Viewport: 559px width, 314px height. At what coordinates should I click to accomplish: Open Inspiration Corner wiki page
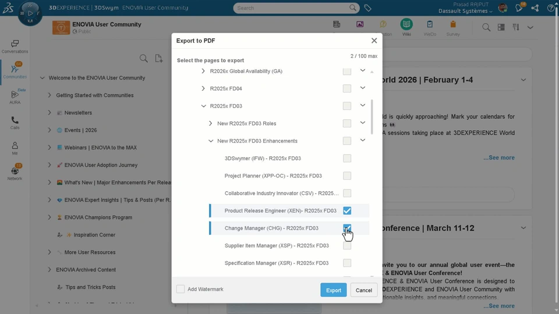(94, 234)
